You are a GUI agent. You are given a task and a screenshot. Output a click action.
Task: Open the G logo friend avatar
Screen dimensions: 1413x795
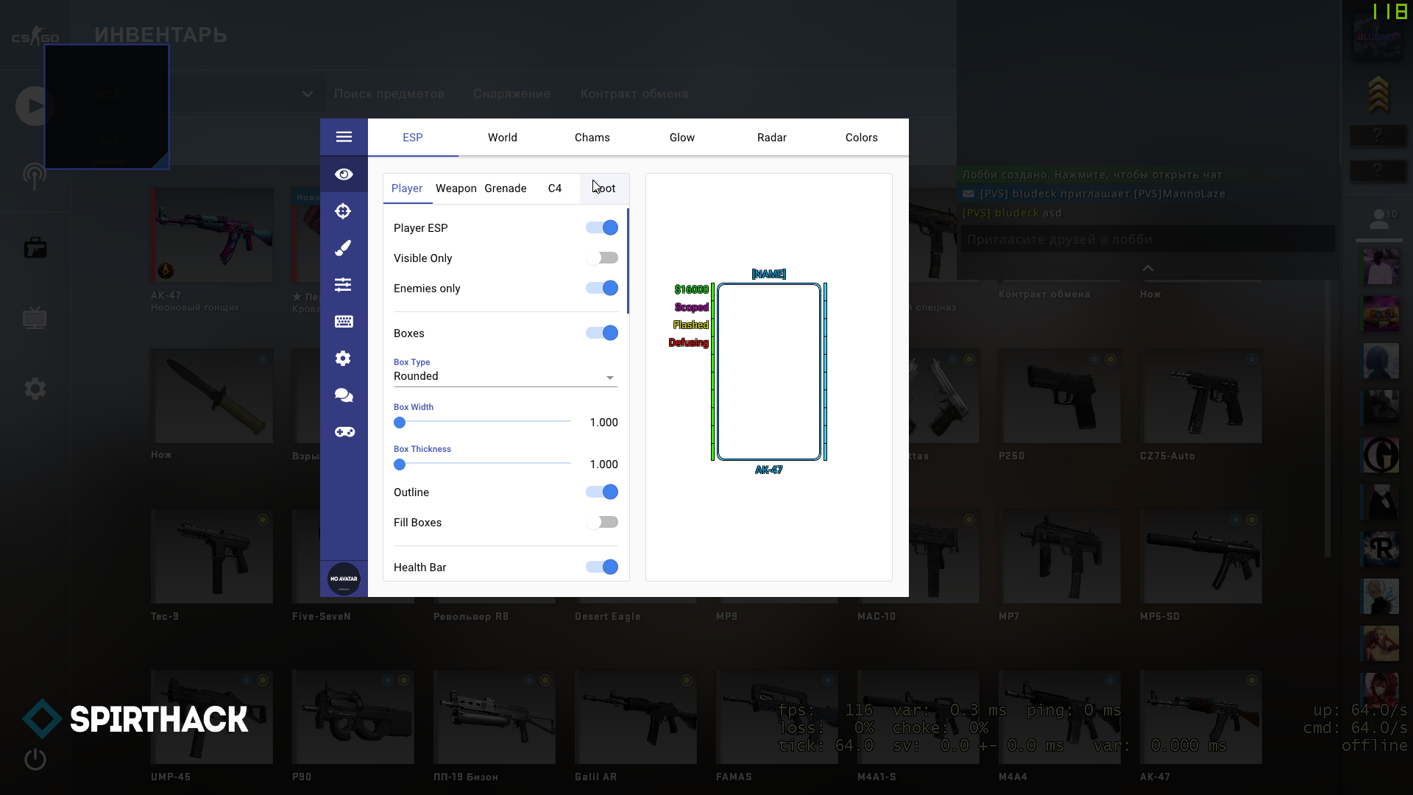tap(1381, 455)
